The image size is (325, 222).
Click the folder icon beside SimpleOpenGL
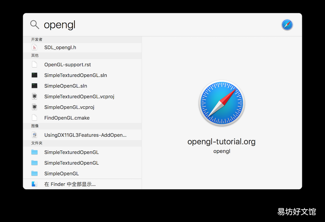34,173
